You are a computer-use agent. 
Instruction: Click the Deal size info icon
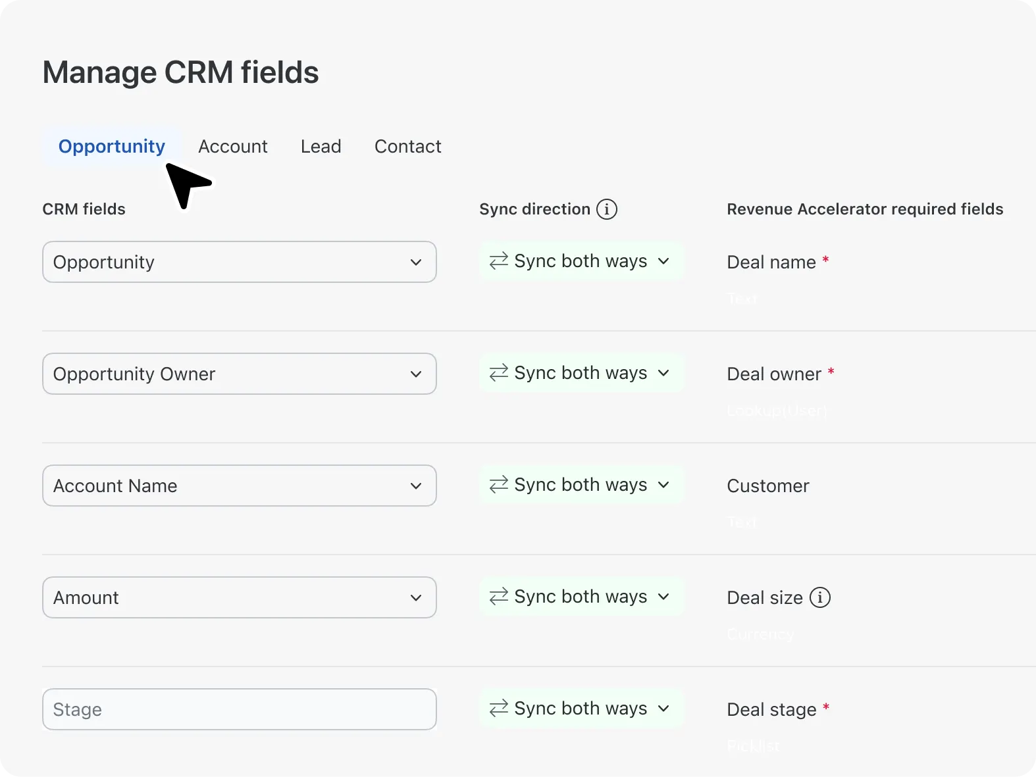tap(819, 597)
